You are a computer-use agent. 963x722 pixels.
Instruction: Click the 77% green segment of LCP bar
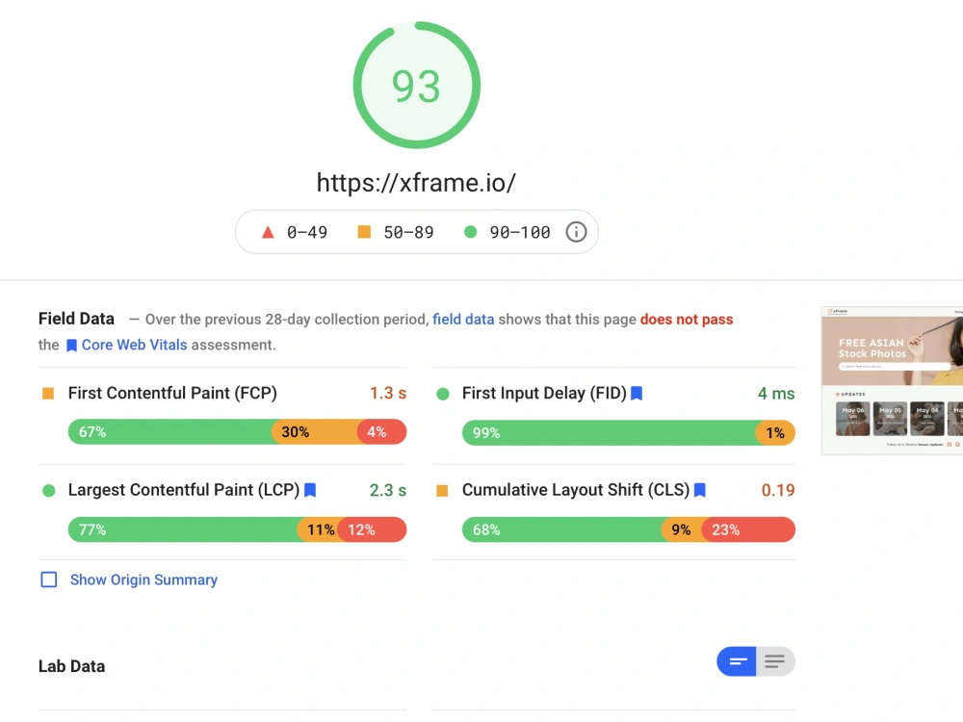183,529
